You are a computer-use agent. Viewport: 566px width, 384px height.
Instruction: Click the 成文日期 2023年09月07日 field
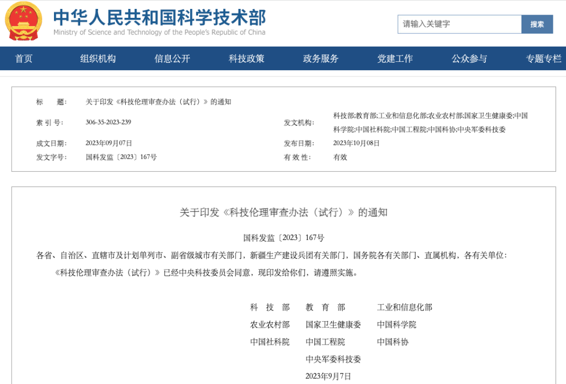point(107,141)
